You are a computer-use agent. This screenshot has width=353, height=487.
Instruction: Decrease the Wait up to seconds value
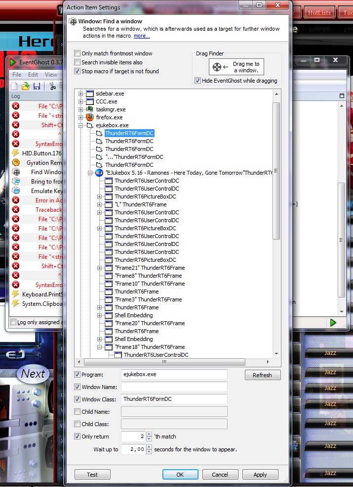click(x=149, y=451)
